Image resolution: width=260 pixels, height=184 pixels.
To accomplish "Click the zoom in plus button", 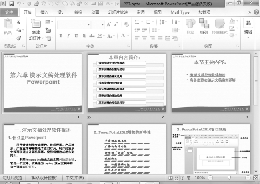I will click(248, 178).
